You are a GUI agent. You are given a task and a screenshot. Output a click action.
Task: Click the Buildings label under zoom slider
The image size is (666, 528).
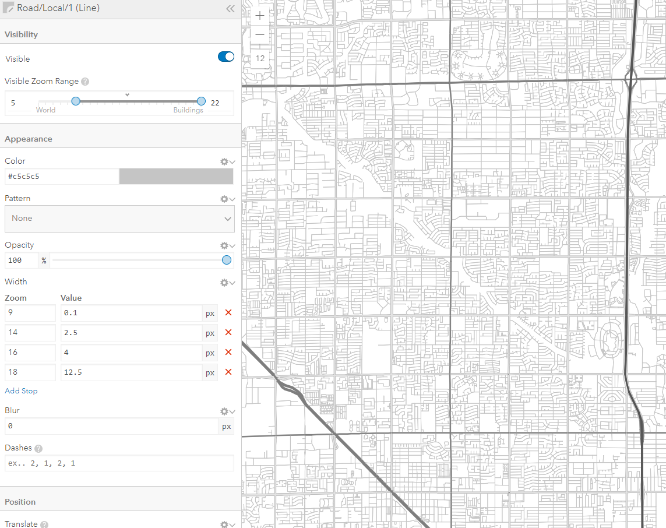188,110
